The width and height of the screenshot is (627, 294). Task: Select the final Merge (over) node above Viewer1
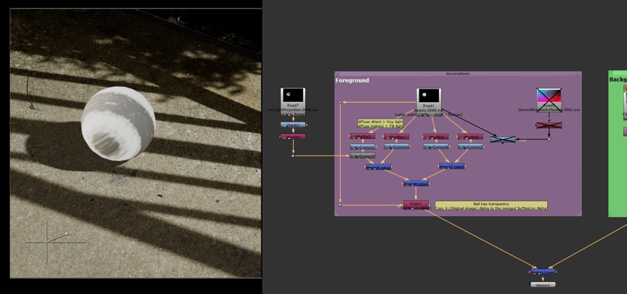click(x=542, y=272)
